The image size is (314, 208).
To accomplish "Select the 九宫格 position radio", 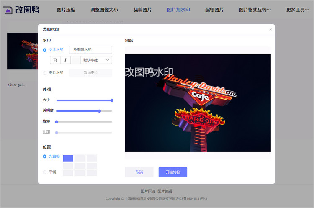I will point(44,157).
